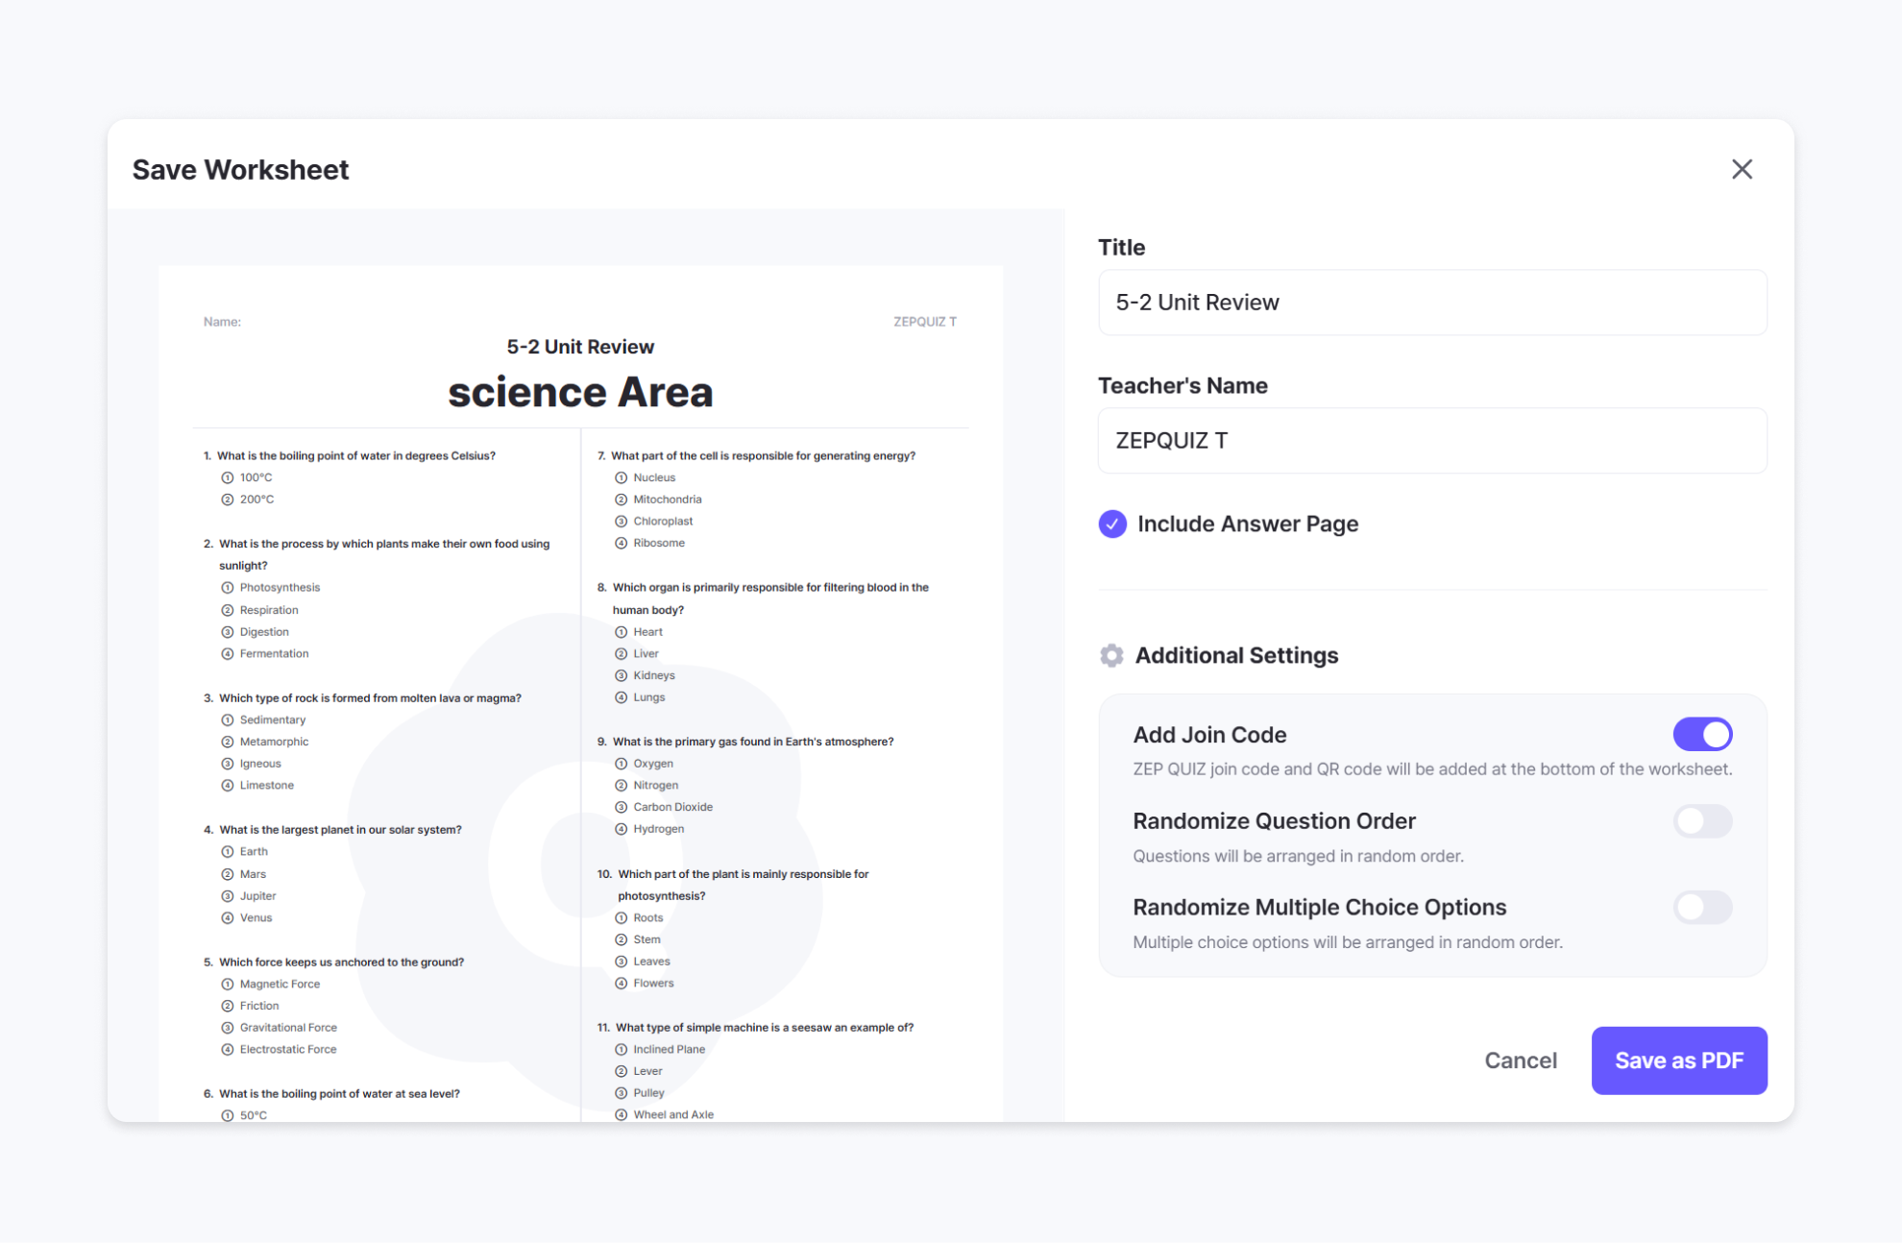Image resolution: width=1902 pixels, height=1243 pixels.
Task: Click the Additional Settings gear icon
Action: tap(1111, 655)
